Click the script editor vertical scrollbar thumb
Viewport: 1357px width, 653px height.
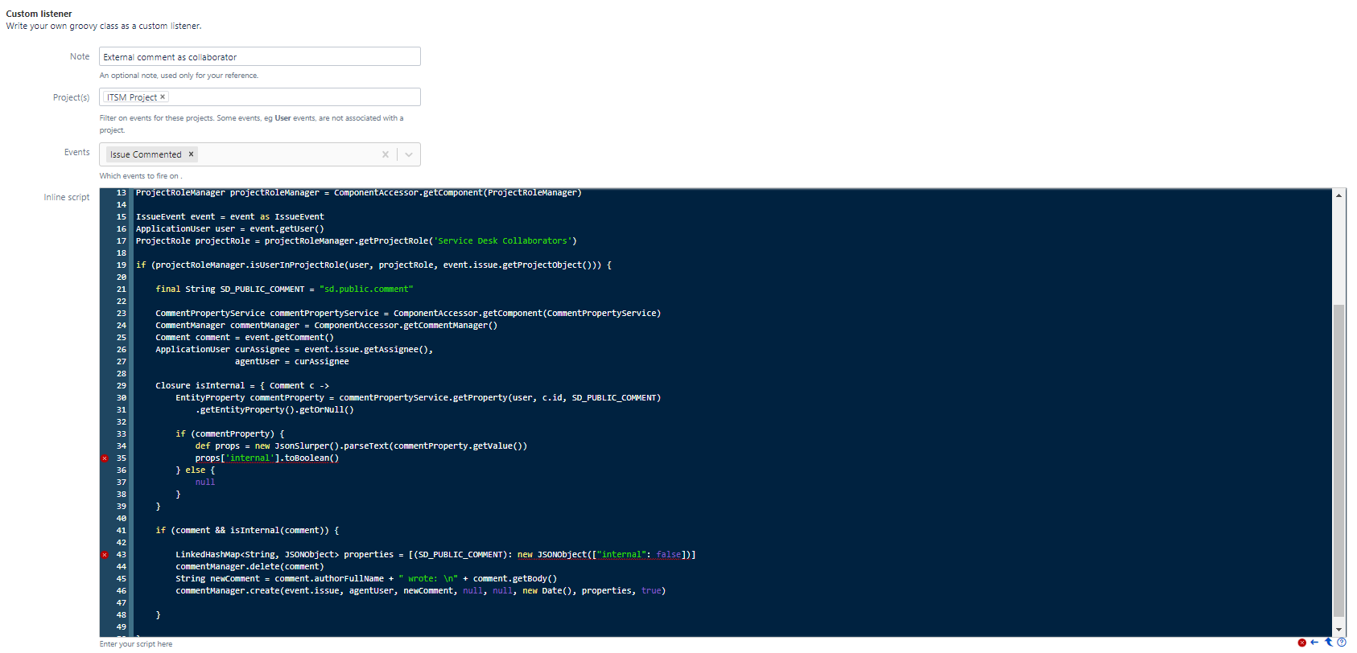tap(1339, 459)
